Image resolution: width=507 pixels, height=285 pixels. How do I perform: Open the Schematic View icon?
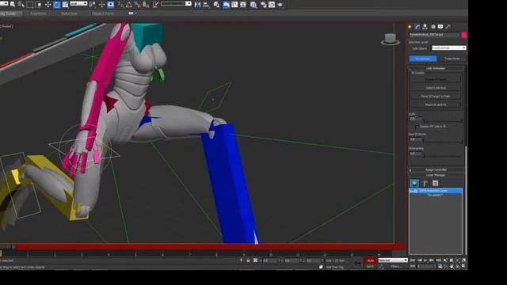243,5
